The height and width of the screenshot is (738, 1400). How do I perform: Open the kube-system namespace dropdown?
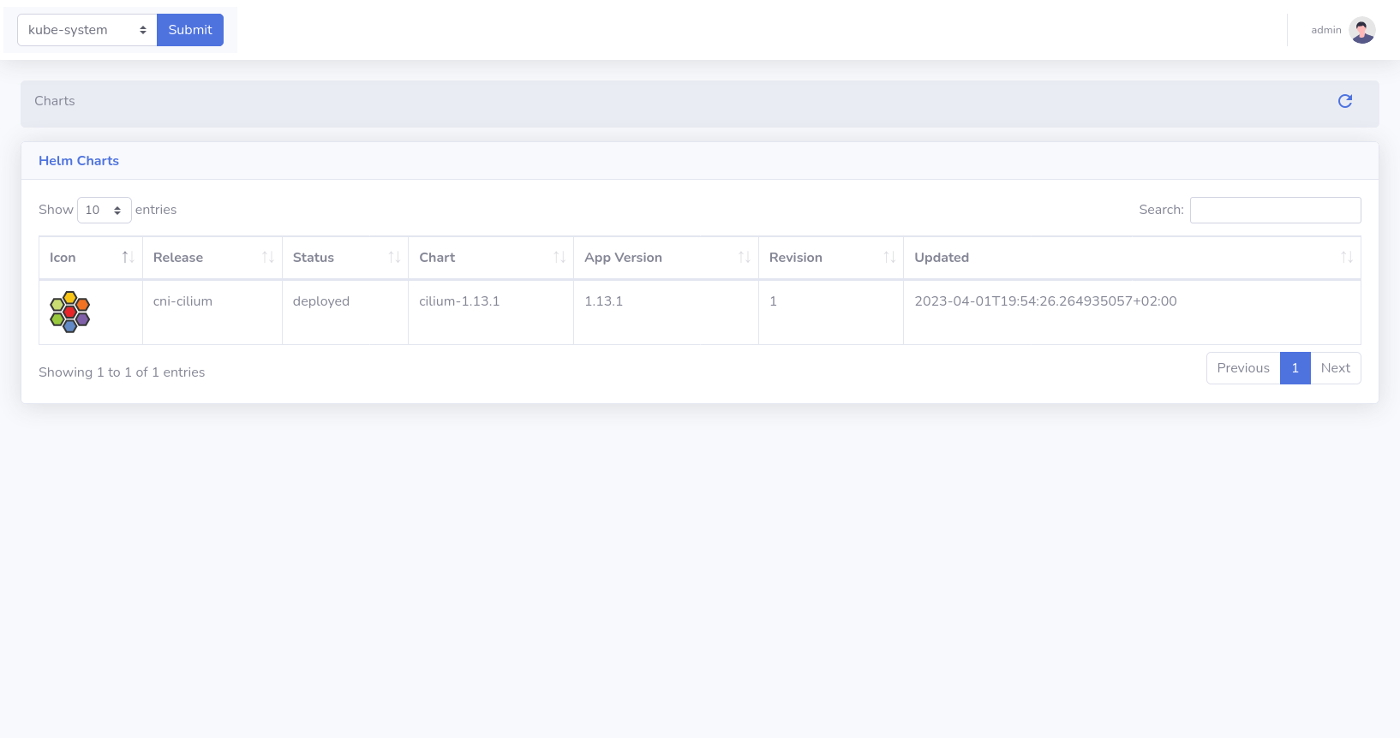coord(87,30)
